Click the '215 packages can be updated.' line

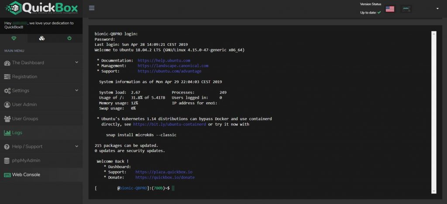tap(126, 145)
